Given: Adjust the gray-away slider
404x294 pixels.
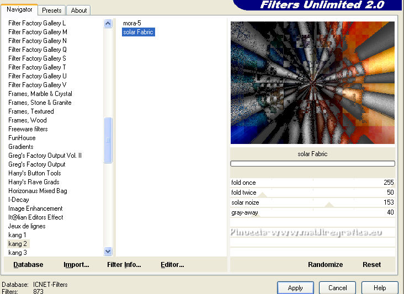Looking at the screenshot, I should (x=312, y=212).
